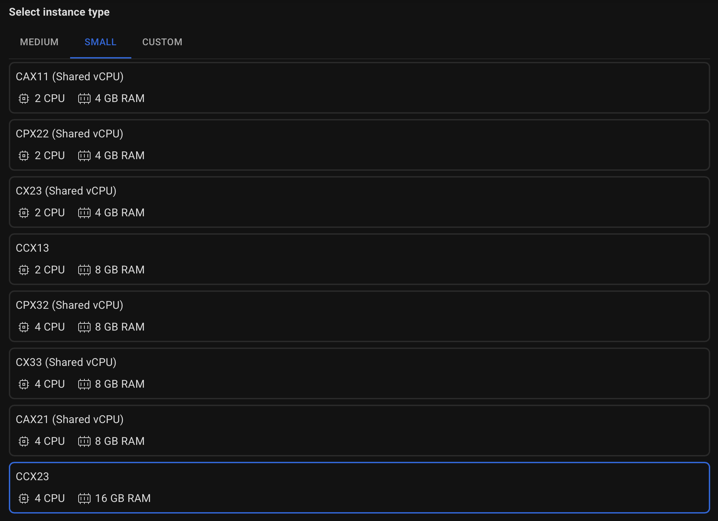
Task: Select the CCX13 instance with 8 GB RAM
Action: pos(359,259)
